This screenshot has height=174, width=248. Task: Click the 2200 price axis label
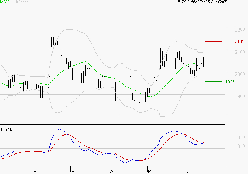(x=240, y=30)
